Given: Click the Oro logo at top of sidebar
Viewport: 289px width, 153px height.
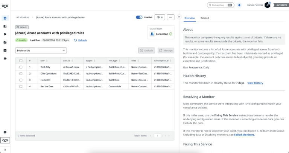Looking at the screenshot, I should point(5,6).
